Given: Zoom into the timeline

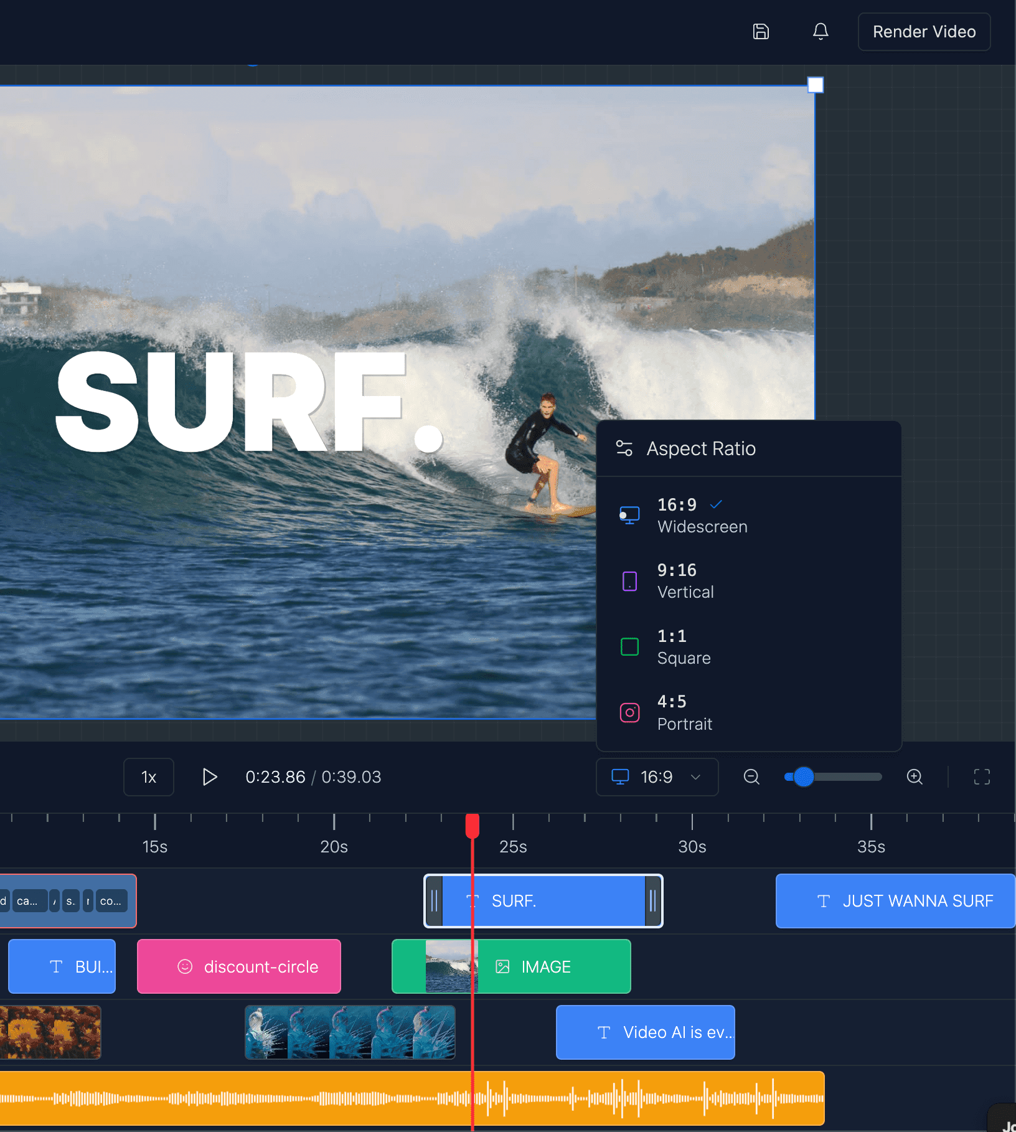Looking at the screenshot, I should [x=915, y=776].
